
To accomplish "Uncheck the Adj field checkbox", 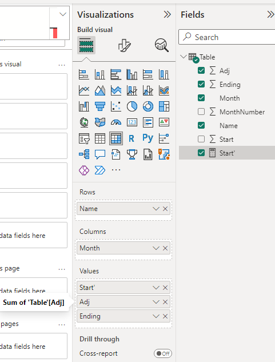I will coord(201,70).
